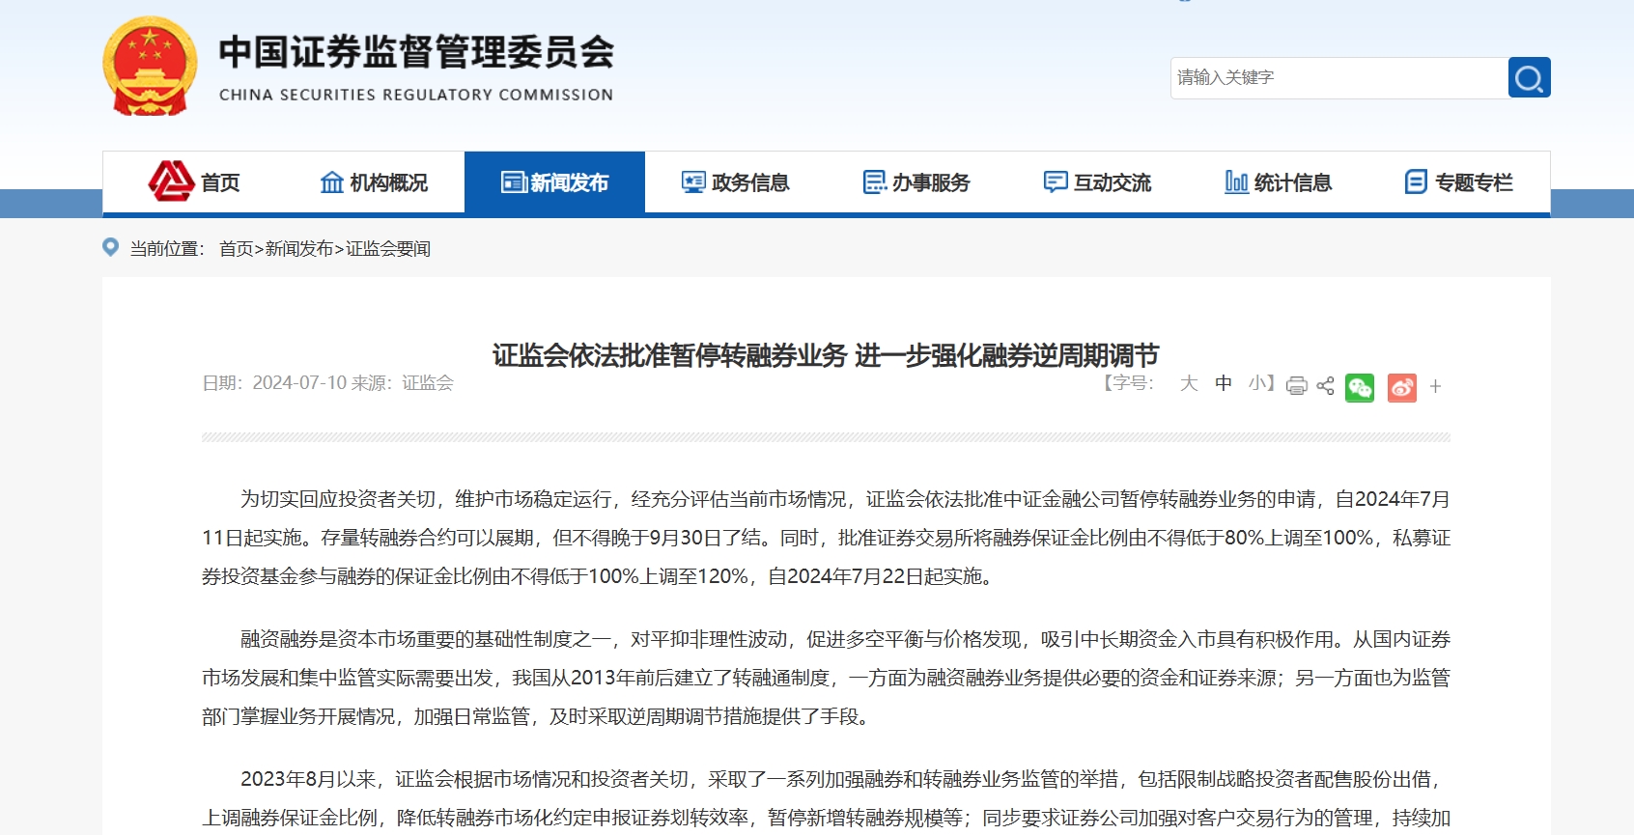
Task: Open the 政务信息 menu tab
Action: point(735,182)
